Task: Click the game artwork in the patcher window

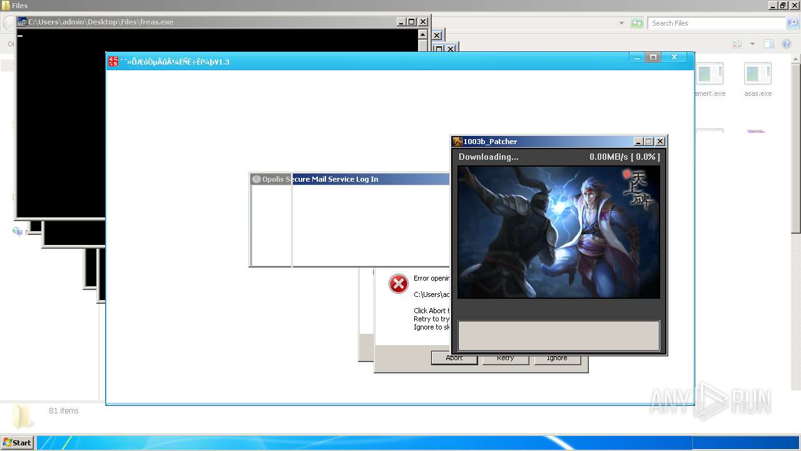Action: (x=559, y=232)
